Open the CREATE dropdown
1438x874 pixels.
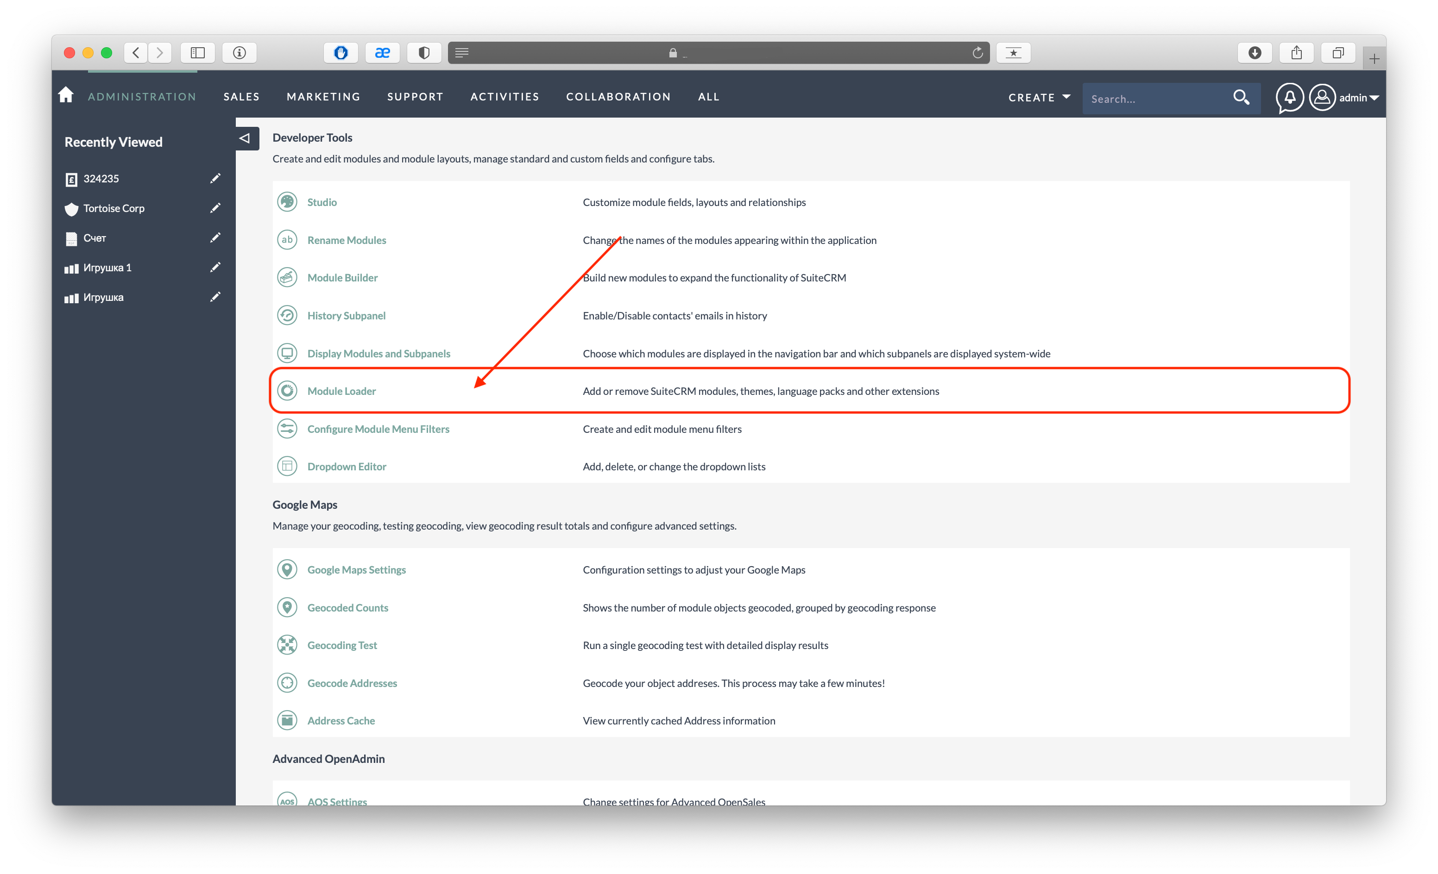1040,97
